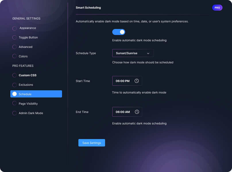Click the circle icon next to Colors
The image size is (232, 172).
coord(14,56)
